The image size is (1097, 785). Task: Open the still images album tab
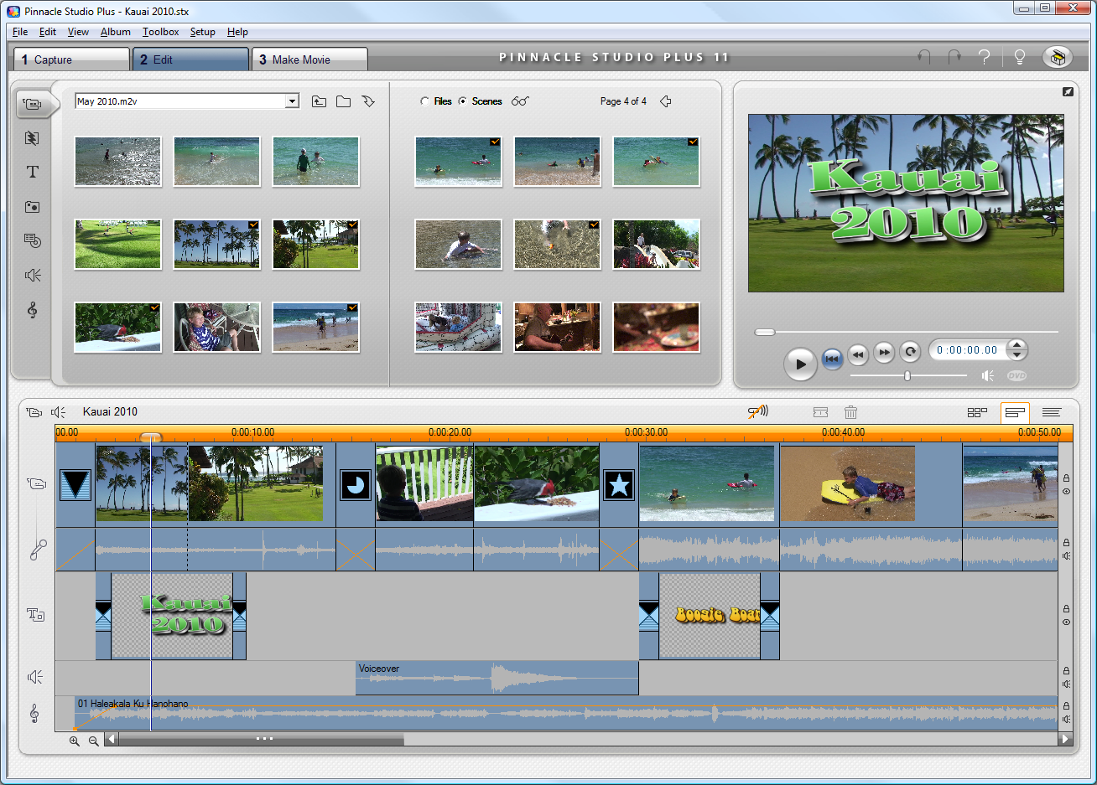pos(33,206)
